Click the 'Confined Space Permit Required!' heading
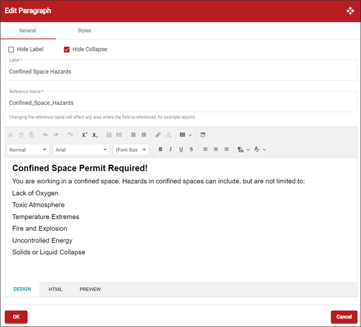361x327 pixels. tap(80, 168)
